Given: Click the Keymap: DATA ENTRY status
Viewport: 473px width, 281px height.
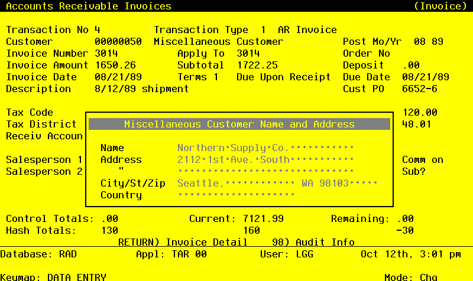Looking at the screenshot, I should (x=53, y=277).
